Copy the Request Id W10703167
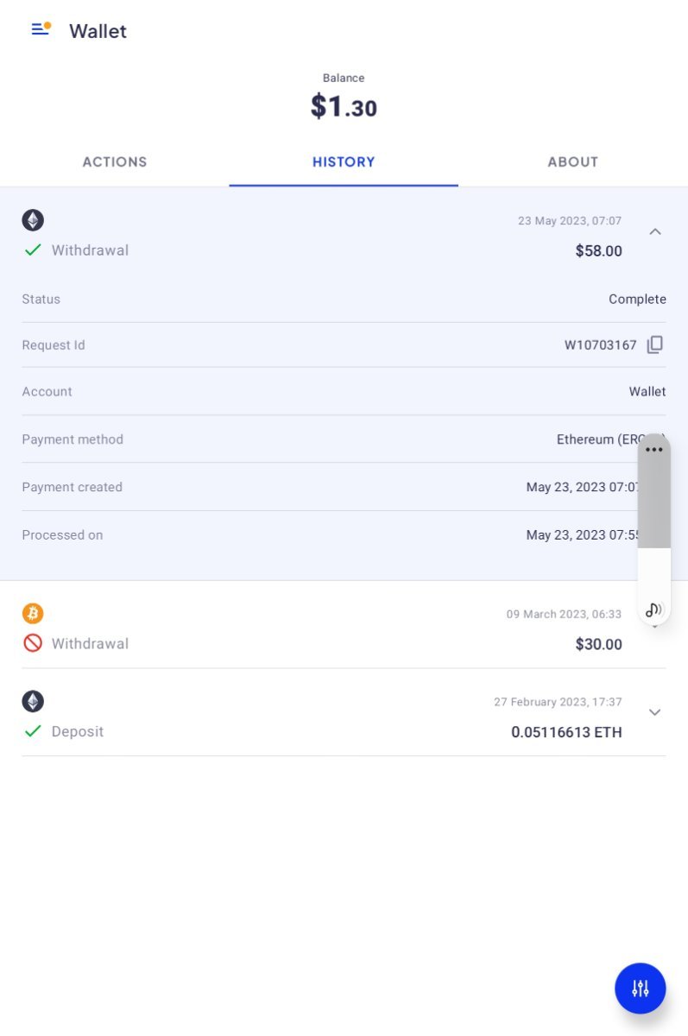Viewport: 688px width, 1036px height. click(x=655, y=344)
